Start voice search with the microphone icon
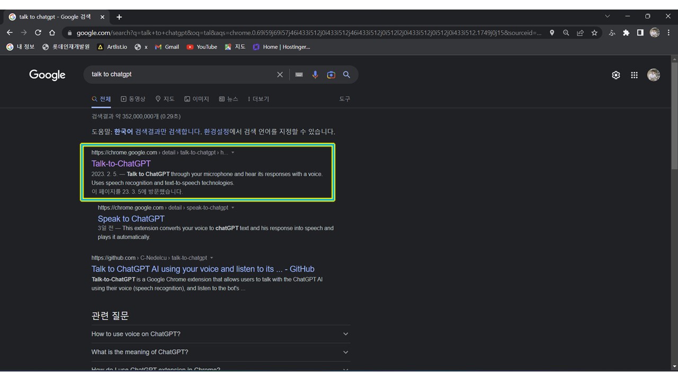The height and width of the screenshot is (381, 678). click(x=315, y=75)
